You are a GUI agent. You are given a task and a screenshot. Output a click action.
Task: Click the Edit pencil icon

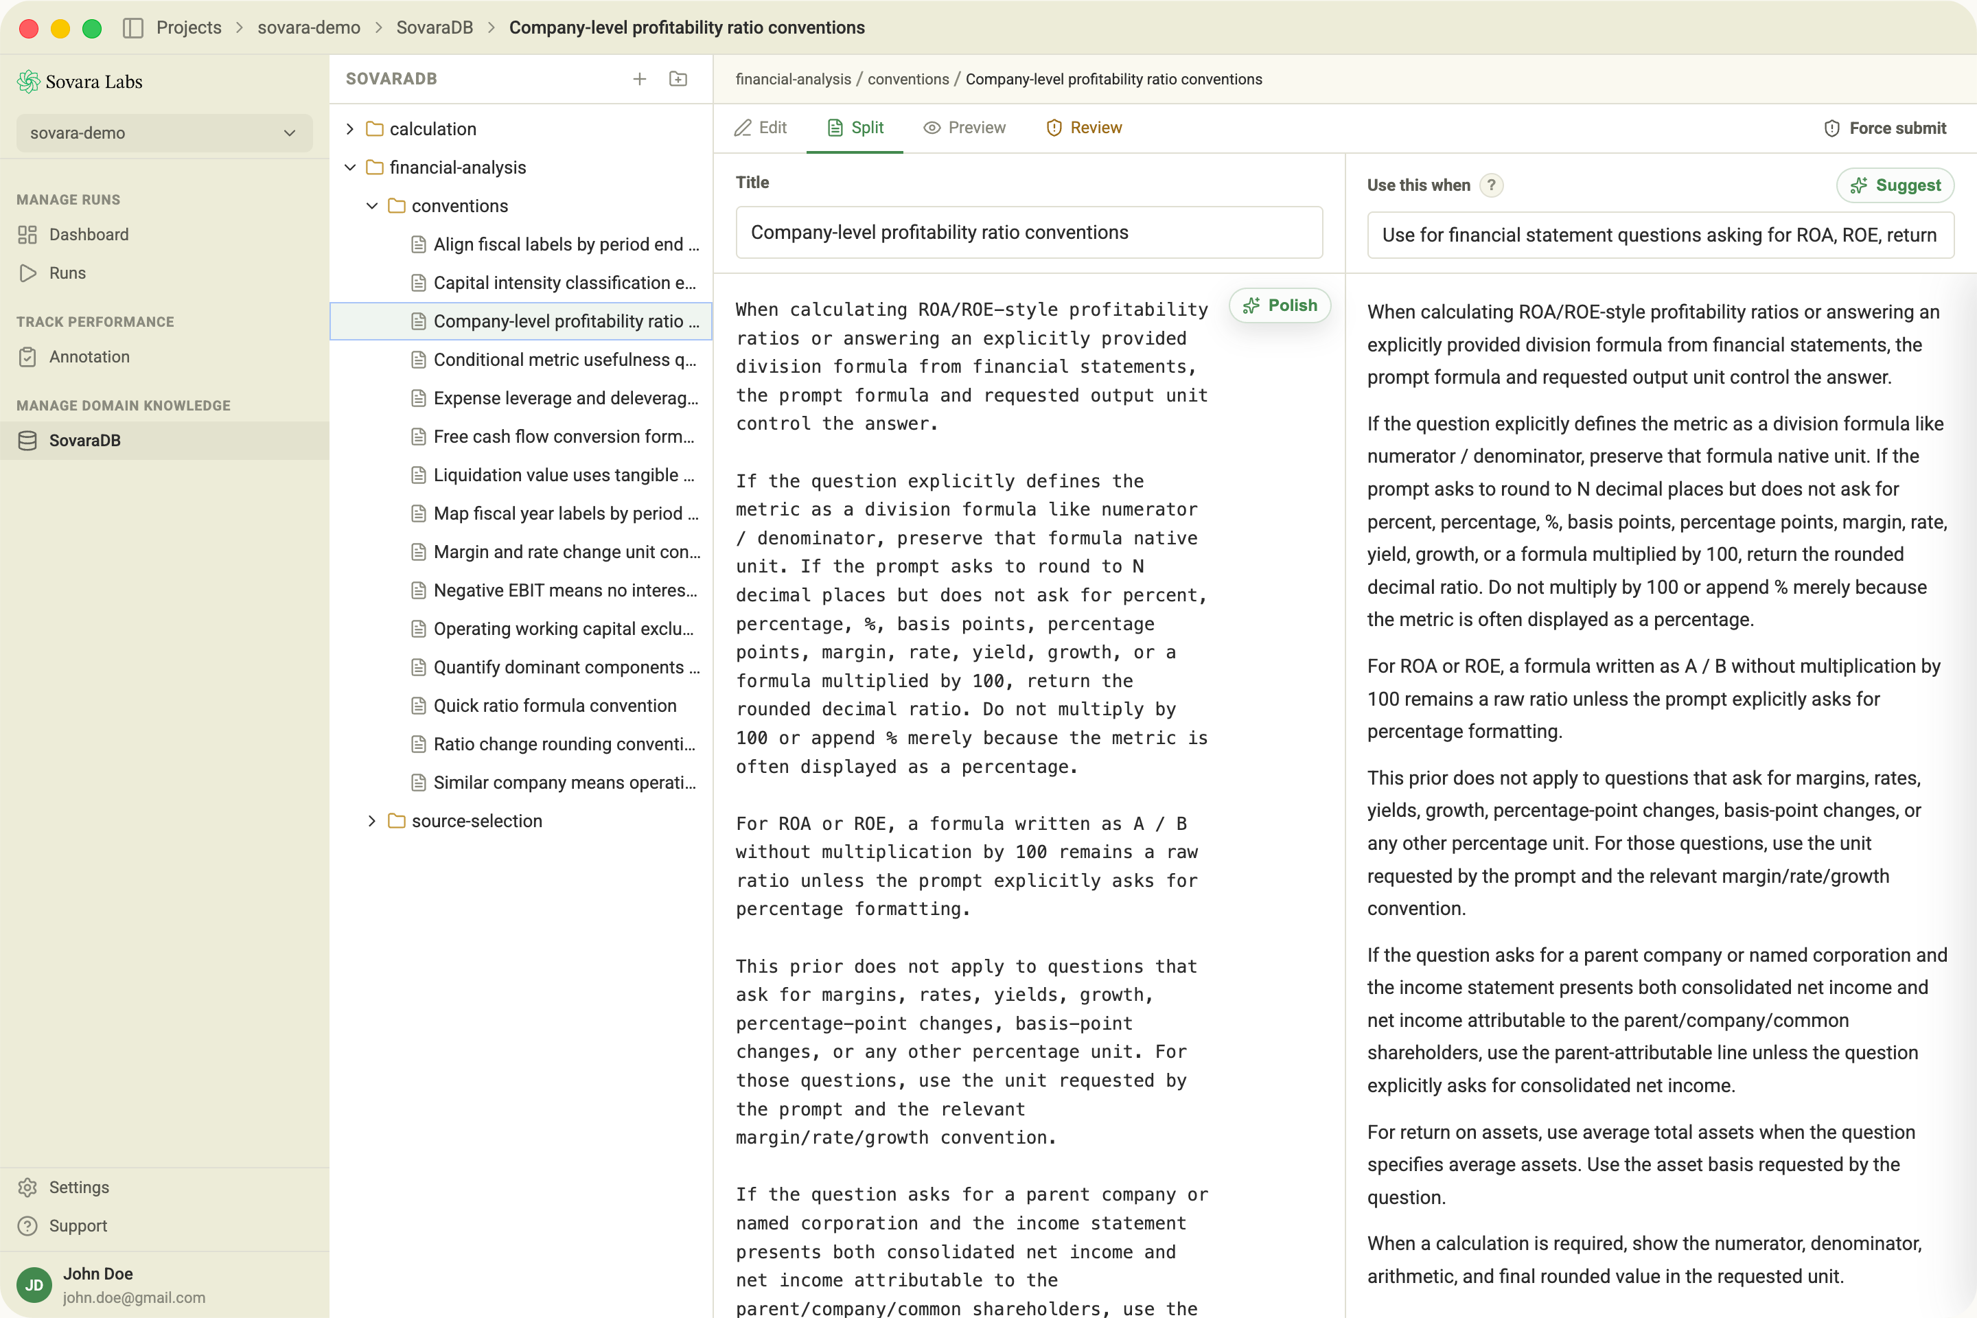click(743, 128)
